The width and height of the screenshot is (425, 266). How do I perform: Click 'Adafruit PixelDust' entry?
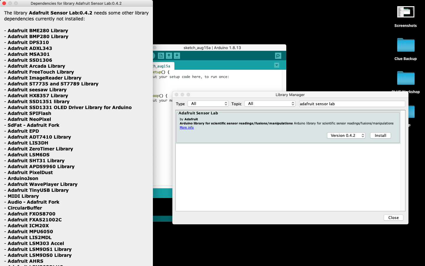(30, 172)
